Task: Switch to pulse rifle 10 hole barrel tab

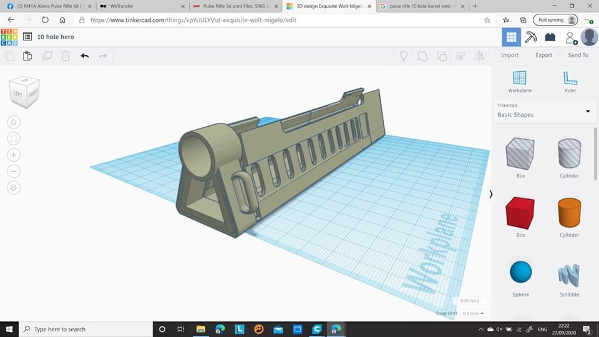Action: tap(422, 6)
